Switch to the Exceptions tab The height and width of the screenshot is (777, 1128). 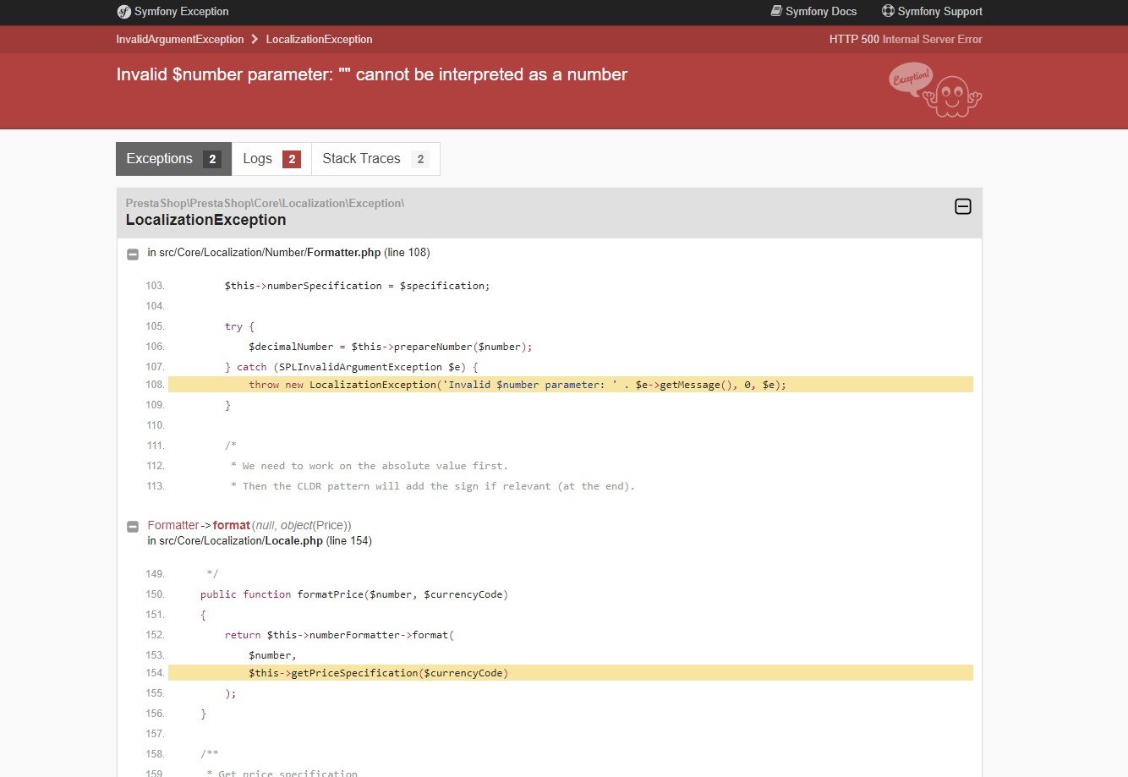click(173, 159)
